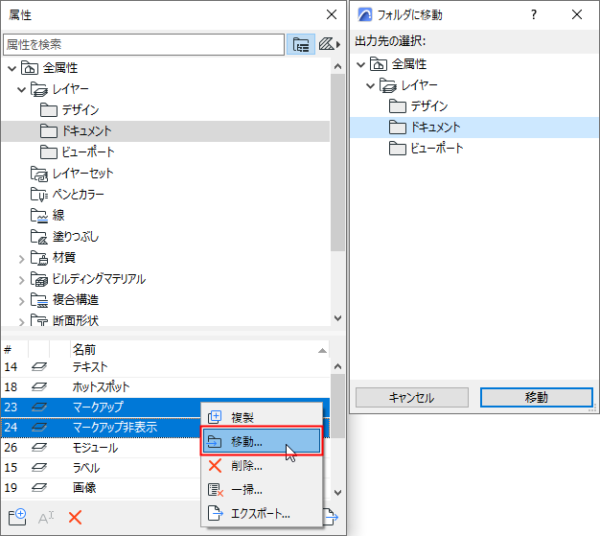This screenshot has width=600, height=536.
Task: Select layer row マークアップ
Action: click(x=102, y=407)
